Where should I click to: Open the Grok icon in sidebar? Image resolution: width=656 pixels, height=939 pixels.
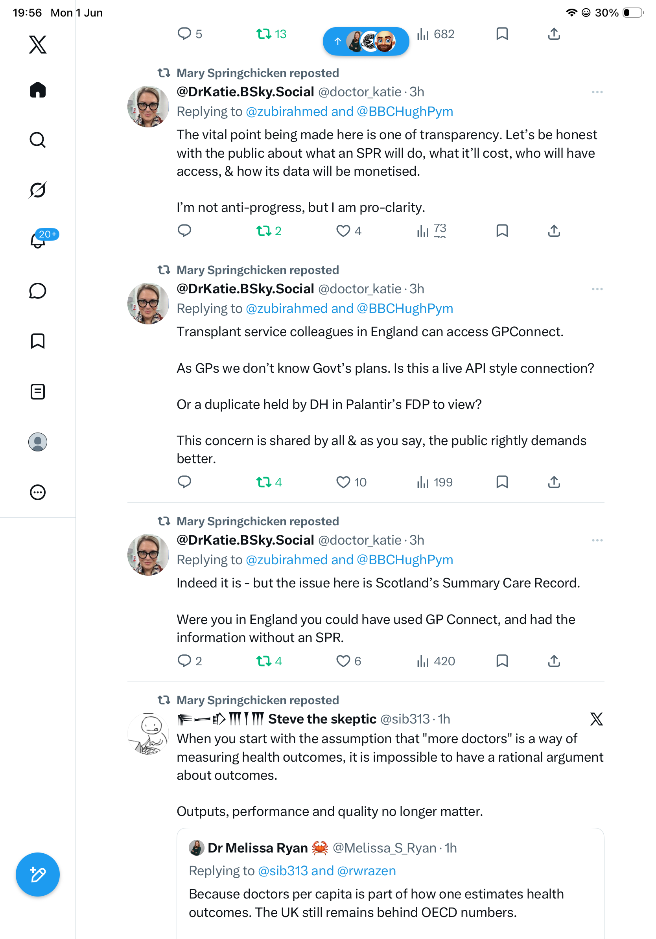(x=38, y=190)
